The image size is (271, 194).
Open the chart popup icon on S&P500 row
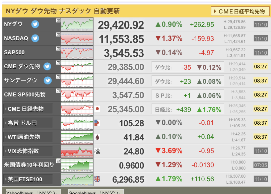(58, 49)
